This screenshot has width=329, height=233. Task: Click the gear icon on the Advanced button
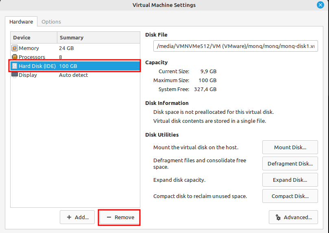[x=278, y=217]
